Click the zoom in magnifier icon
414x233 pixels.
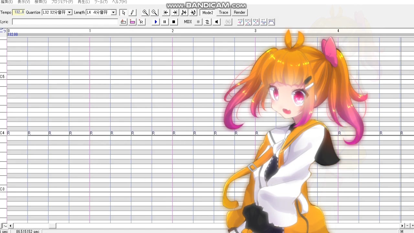pos(145,13)
